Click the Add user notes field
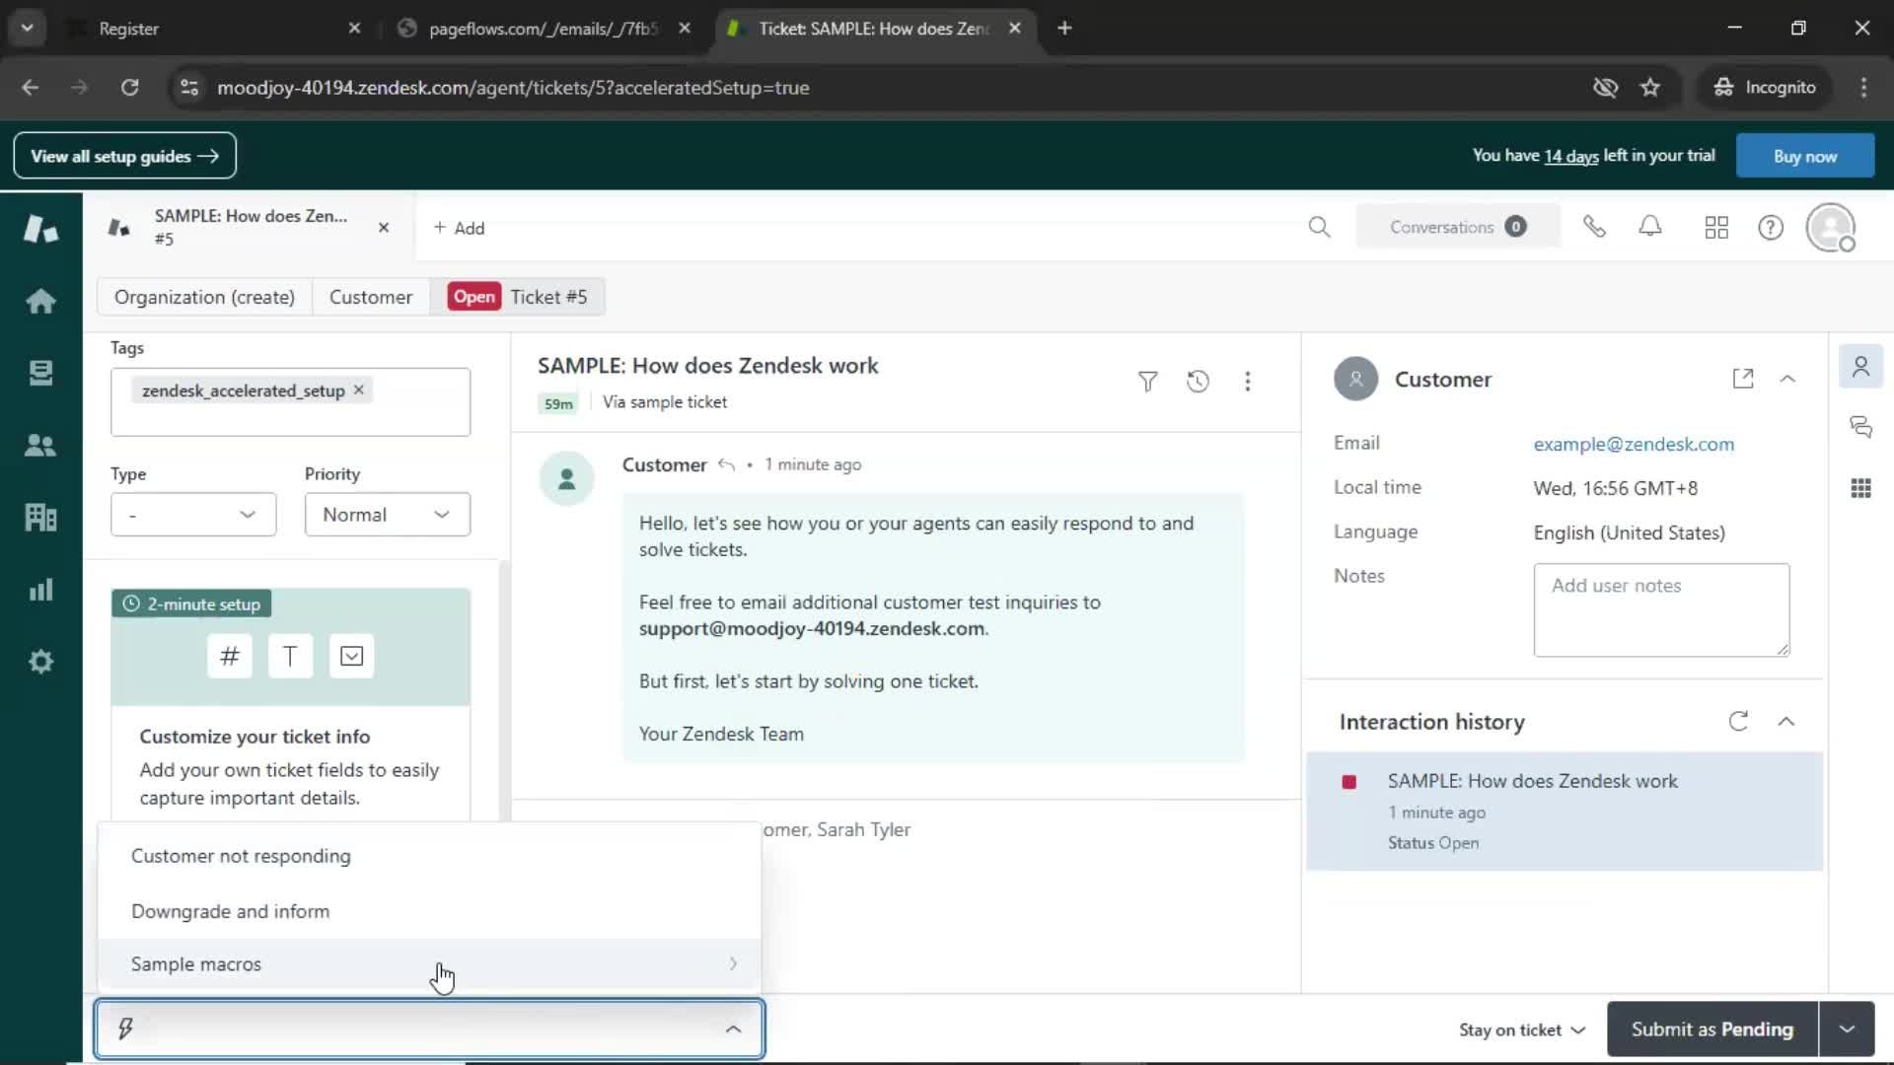 [1661, 609]
